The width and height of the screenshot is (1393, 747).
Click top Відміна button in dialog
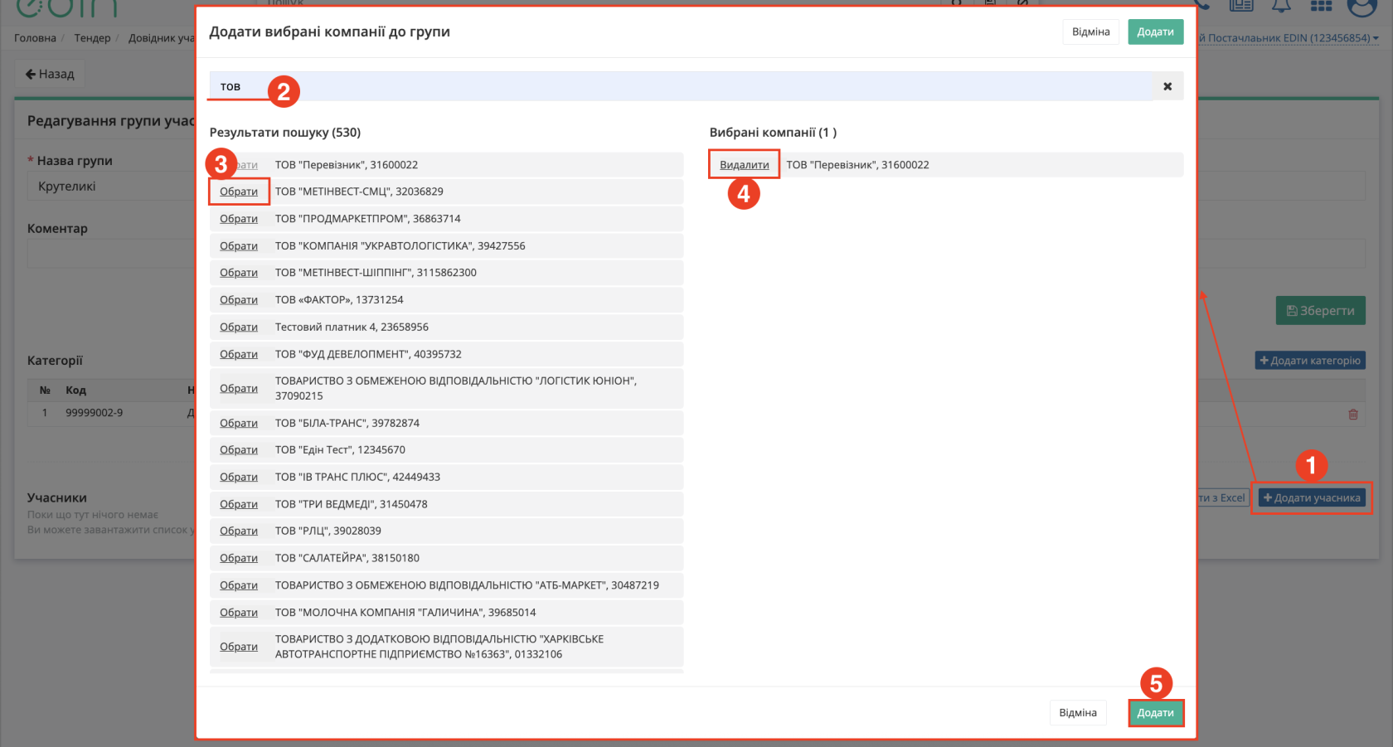click(1090, 32)
